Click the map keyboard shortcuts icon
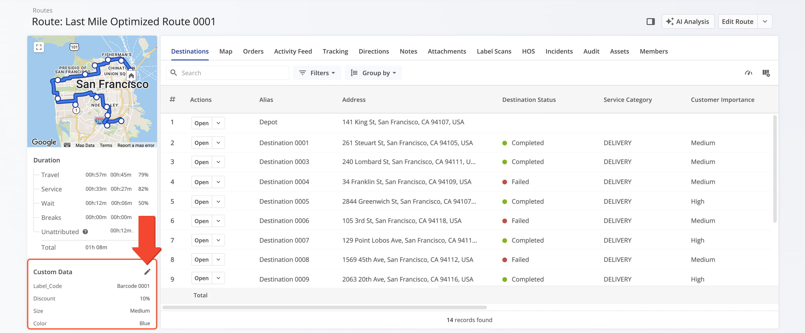Viewport: 805px width, 333px height. pos(67,145)
